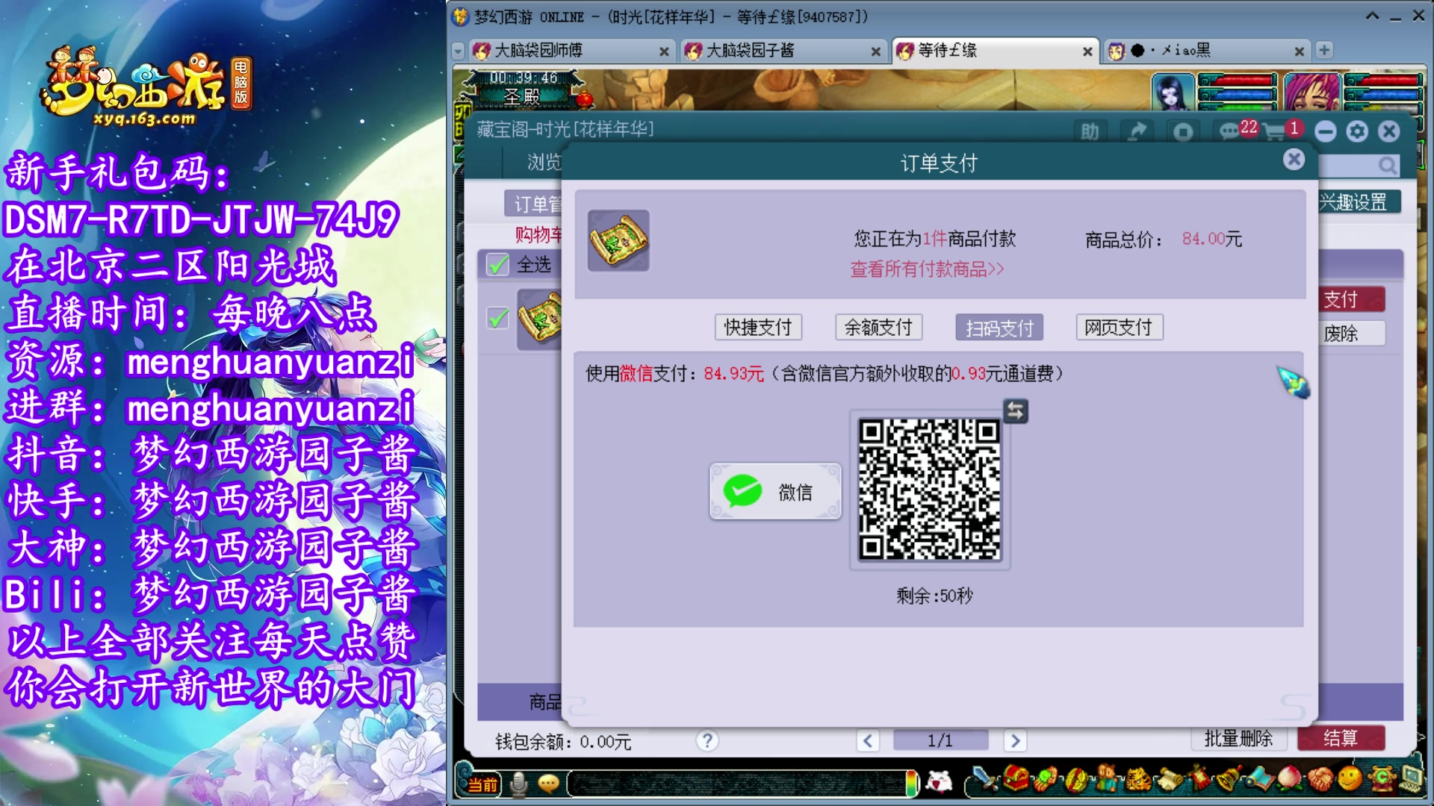Open the red banner guild icon

(x=1199, y=778)
